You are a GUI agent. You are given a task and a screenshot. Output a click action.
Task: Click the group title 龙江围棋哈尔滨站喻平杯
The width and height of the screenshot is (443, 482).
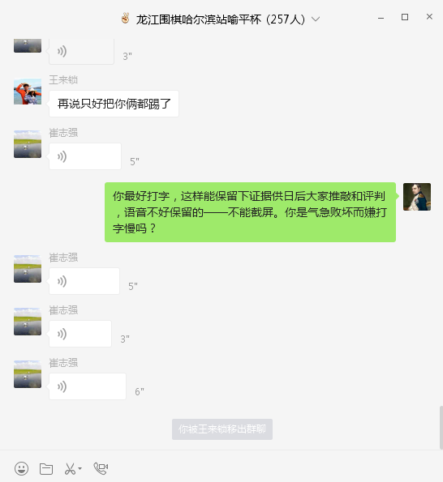(x=199, y=19)
